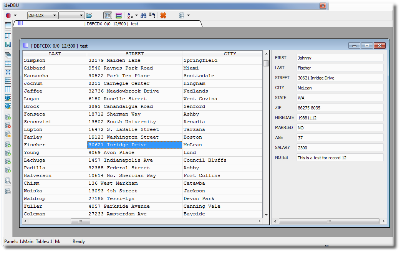Click the grid's horizontal scrollbar thumb

[80, 222]
